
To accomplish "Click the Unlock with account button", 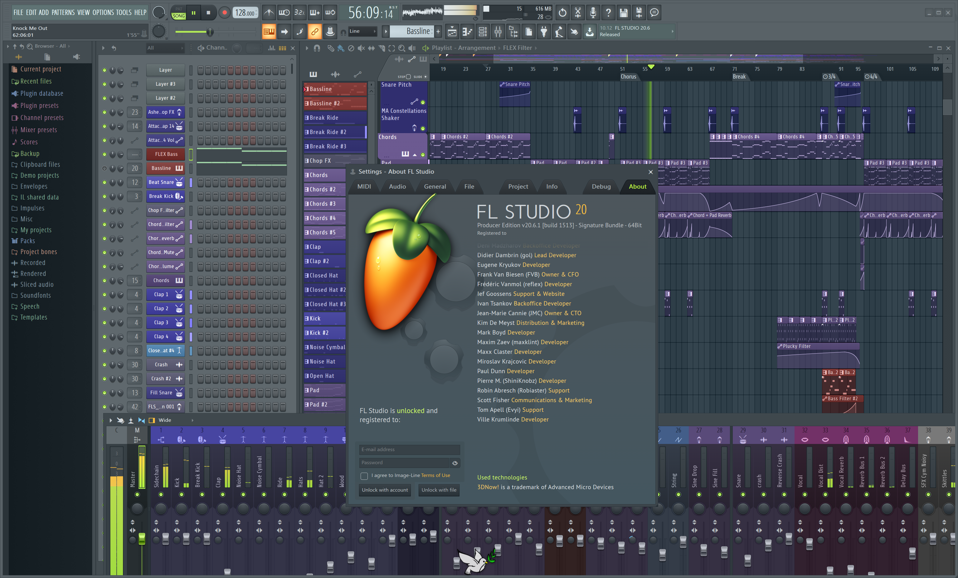I will tap(385, 490).
